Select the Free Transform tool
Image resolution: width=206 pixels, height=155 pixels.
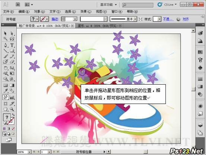coord(12,73)
